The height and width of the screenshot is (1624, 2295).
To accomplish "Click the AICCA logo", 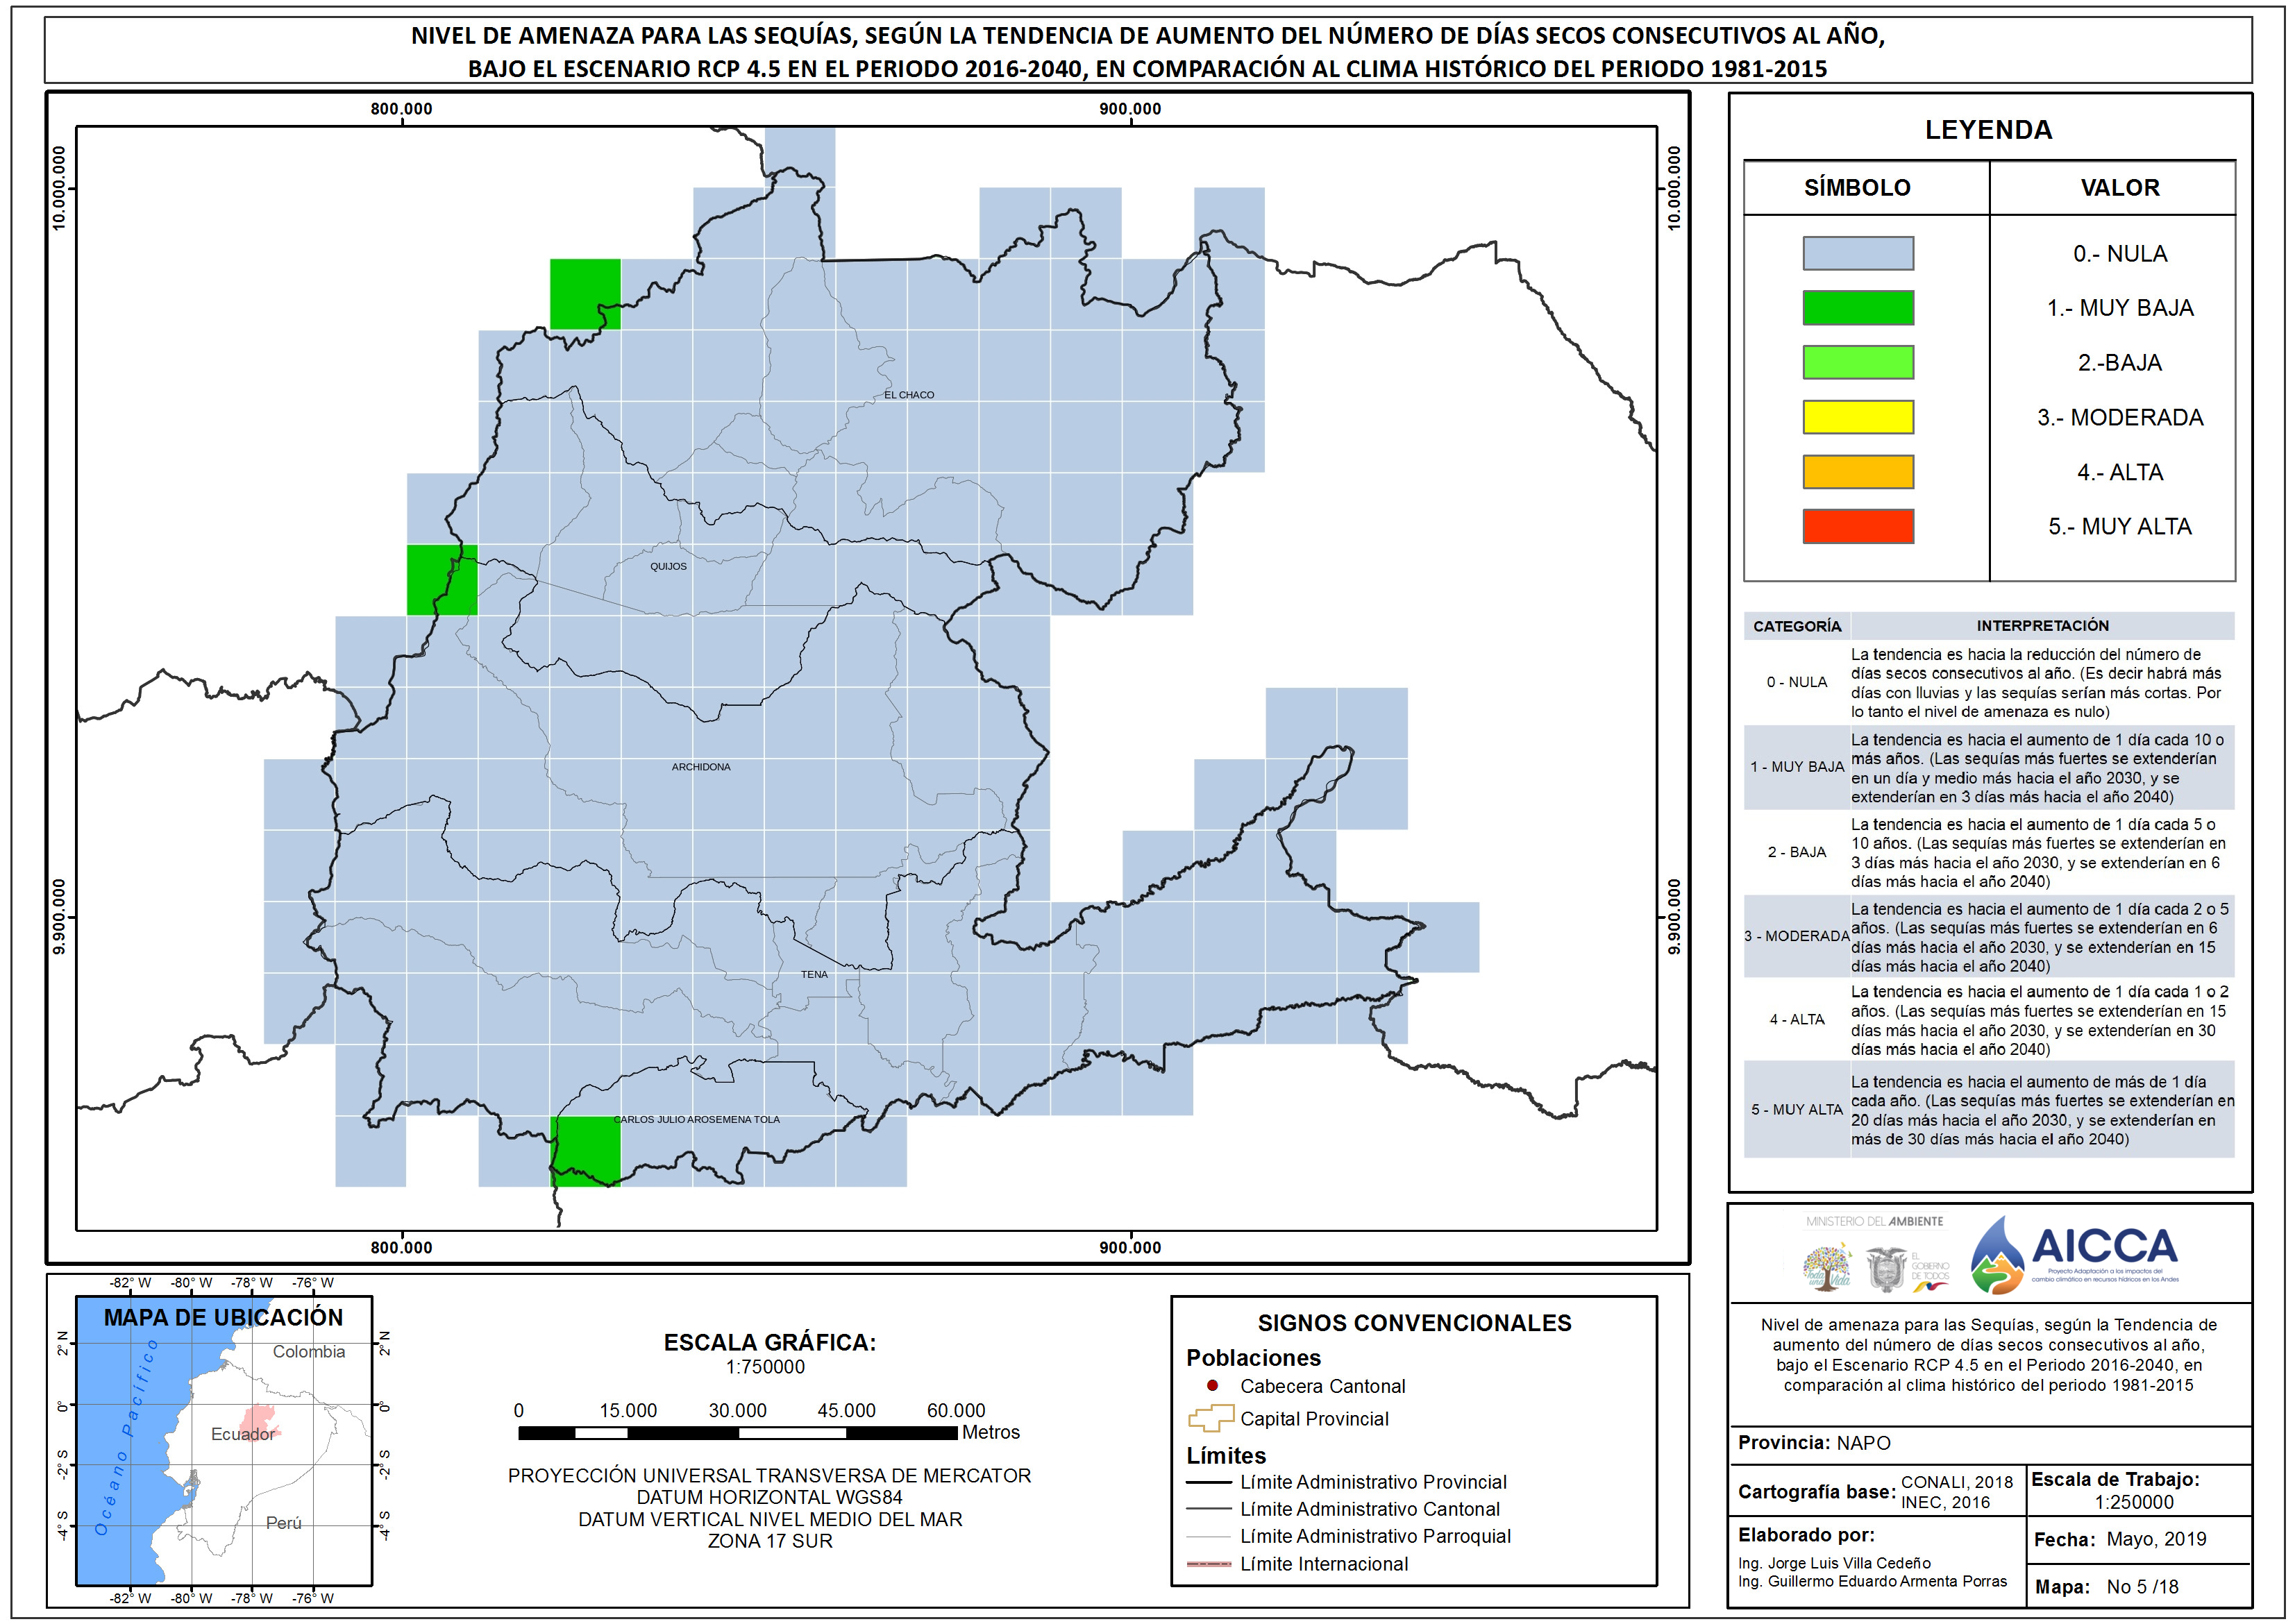I will [2074, 1255].
